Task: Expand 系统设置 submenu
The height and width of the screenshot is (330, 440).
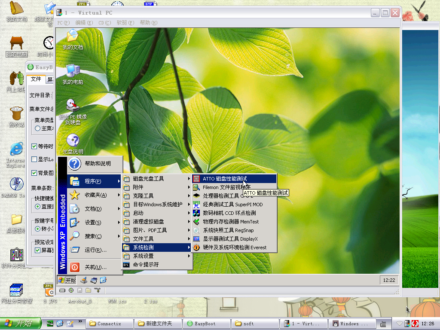Action: pyautogui.click(x=157, y=256)
